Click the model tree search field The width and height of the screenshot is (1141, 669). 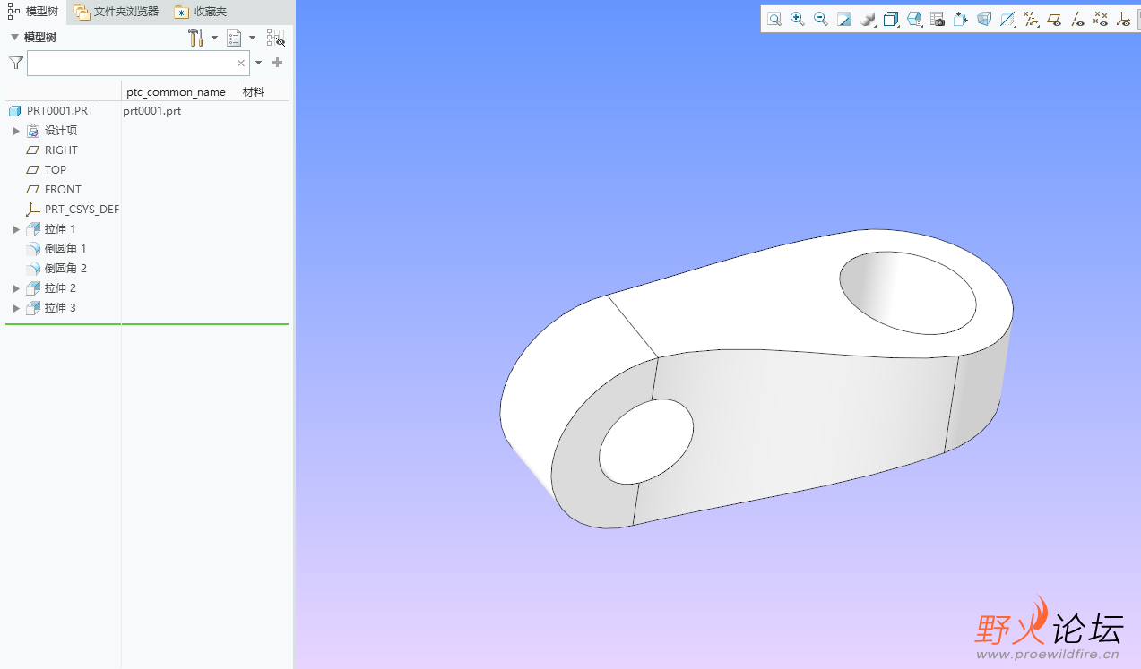pyautogui.click(x=138, y=63)
